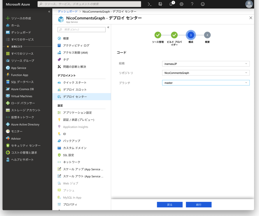Image resolution: width=259 pixels, height=216 pixels.
Task: Click the 戻る button
Action: click(170, 205)
